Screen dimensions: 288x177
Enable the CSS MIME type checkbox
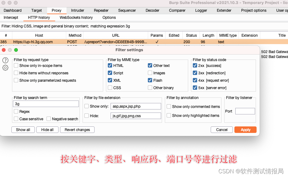coord(110,88)
